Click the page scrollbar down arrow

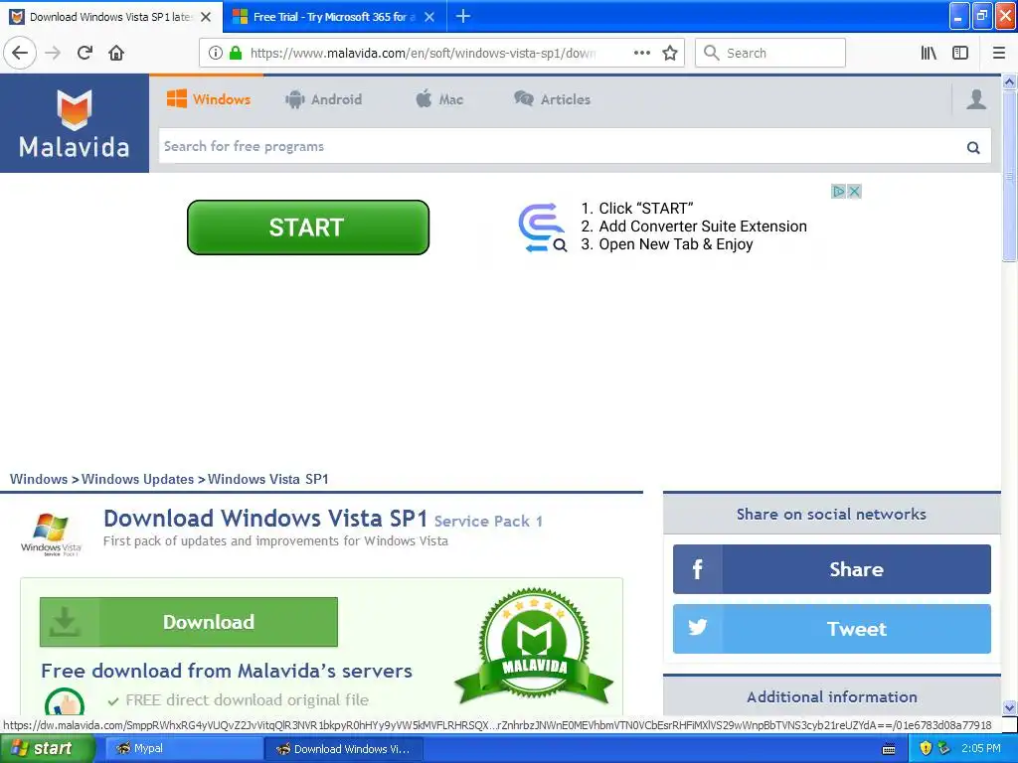click(1009, 707)
